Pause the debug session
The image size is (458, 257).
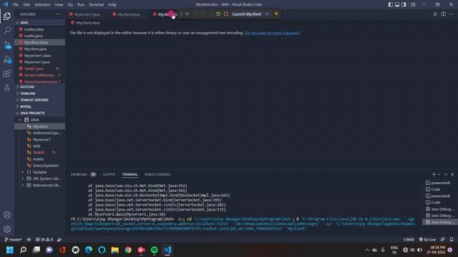(187, 14)
